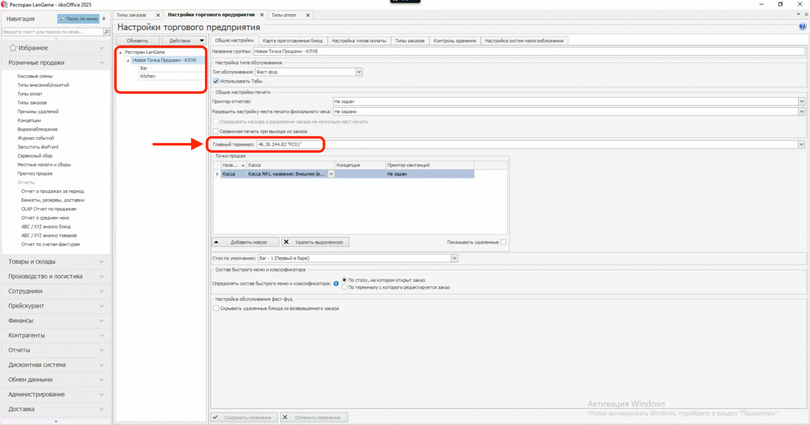The height and width of the screenshot is (425, 810).
Task: Close the Типы оплат tab
Action: pos(308,15)
